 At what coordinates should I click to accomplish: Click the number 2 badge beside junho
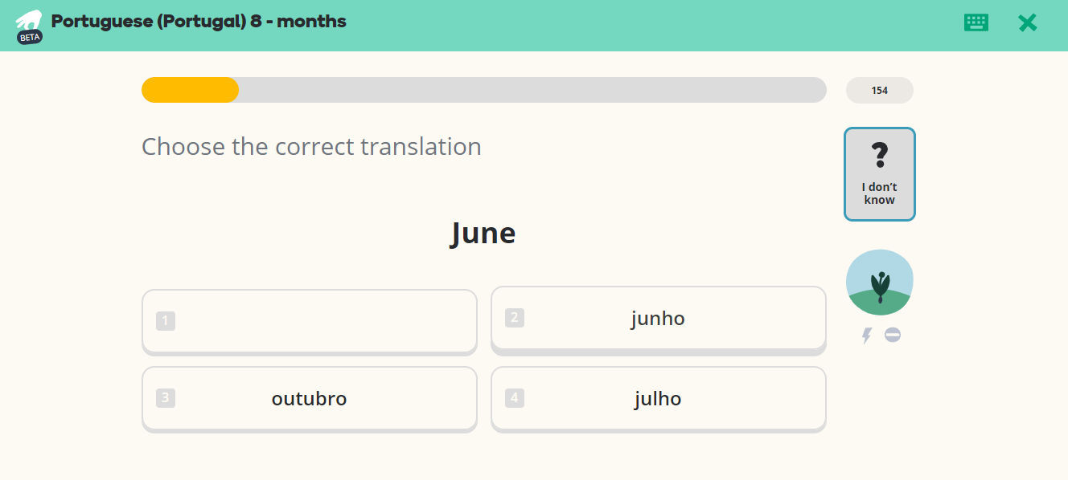(515, 318)
